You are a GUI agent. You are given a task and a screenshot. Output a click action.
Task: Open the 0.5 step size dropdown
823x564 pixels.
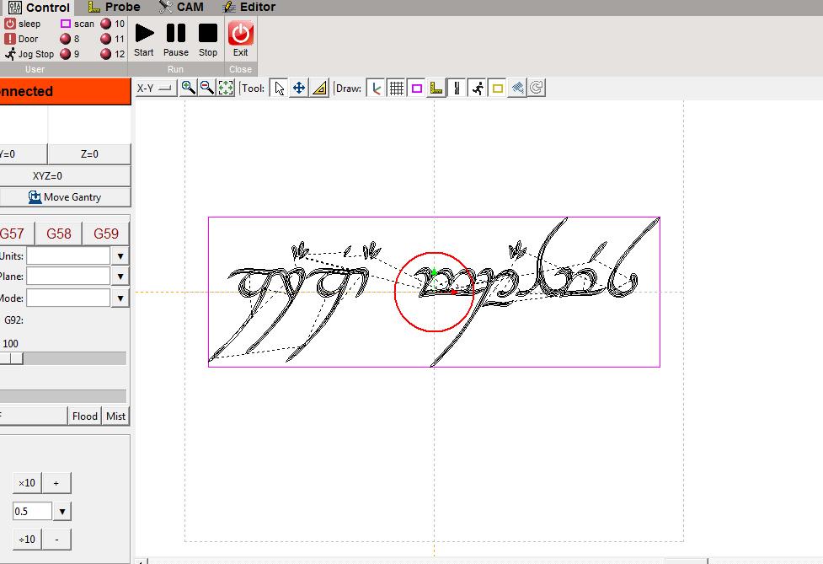point(62,511)
